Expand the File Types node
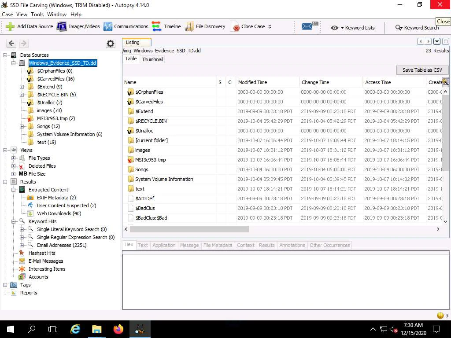The image size is (451, 338). coord(14,158)
